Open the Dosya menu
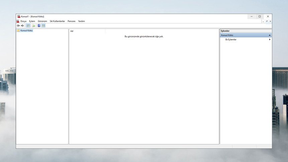The image size is (288, 162). click(x=23, y=21)
